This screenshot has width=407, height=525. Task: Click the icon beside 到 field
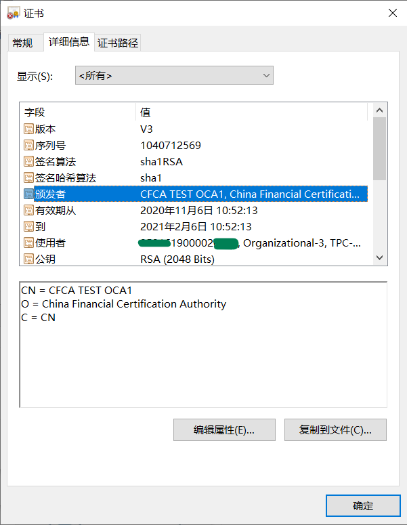click(x=29, y=226)
